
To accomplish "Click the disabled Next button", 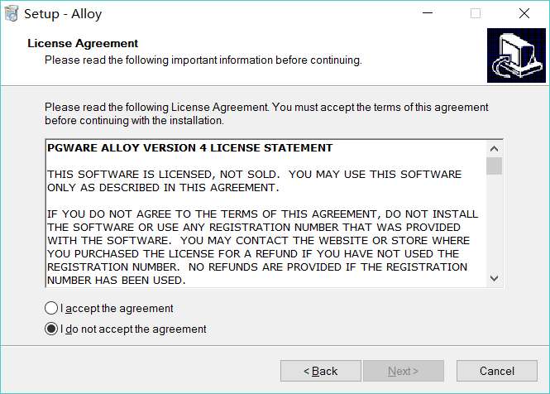I will [x=404, y=371].
